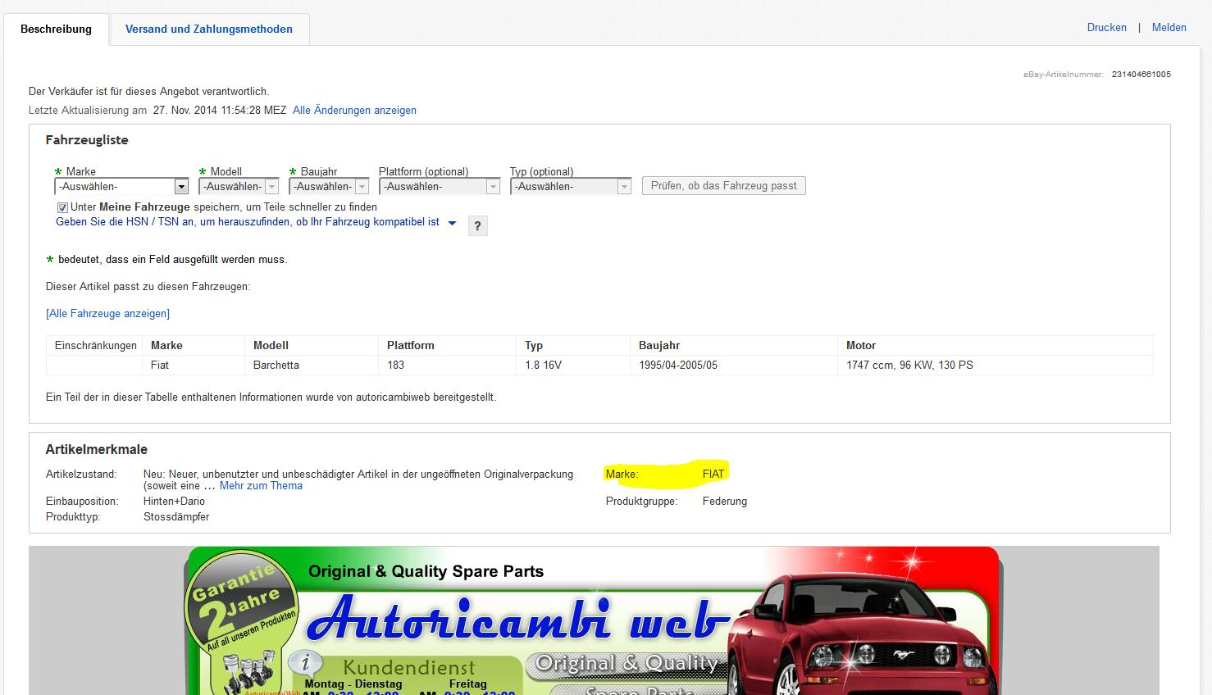Viewport: 1212px width, 695px height.
Task: Open the Plattform (optional) dropdown
Action: (x=440, y=187)
